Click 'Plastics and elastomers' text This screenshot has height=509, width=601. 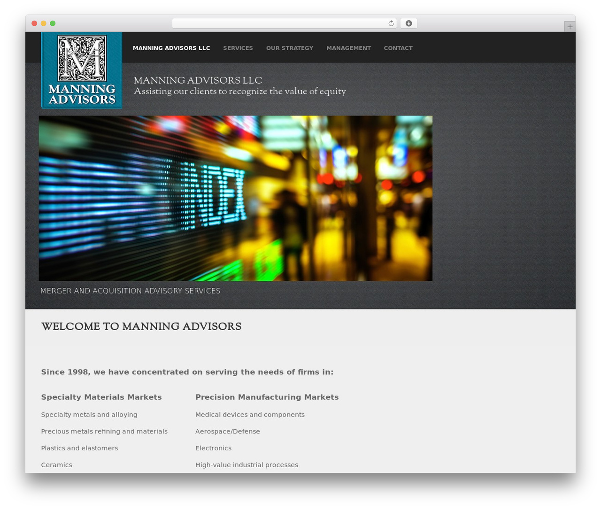(x=79, y=448)
